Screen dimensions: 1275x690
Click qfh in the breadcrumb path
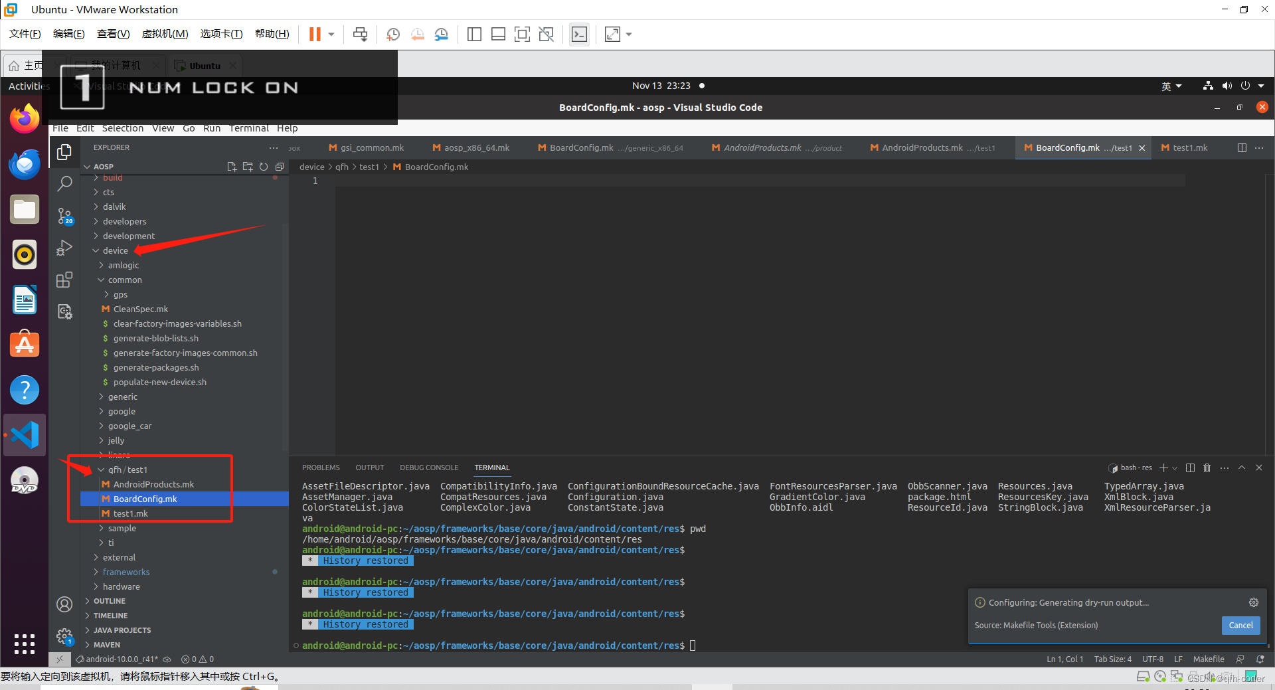[x=341, y=167]
